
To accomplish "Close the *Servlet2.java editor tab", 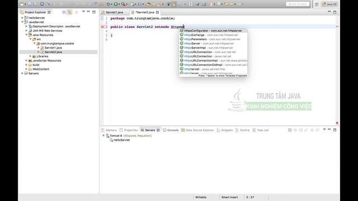I will 157,12.
